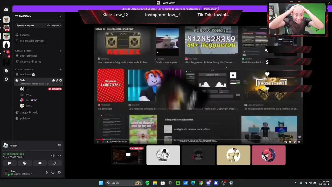Image resolution: width=332 pixels, height=187 pixels.
Task: Open Microsoft Edge from taskbar
Action: click(x=193, y=183)
